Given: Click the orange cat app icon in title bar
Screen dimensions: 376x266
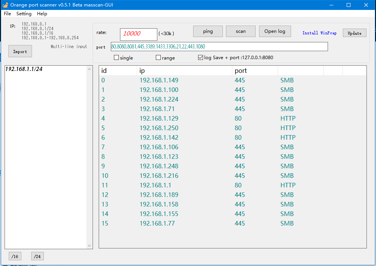Looking at the screenshot, I should click(x=5, y=5).
